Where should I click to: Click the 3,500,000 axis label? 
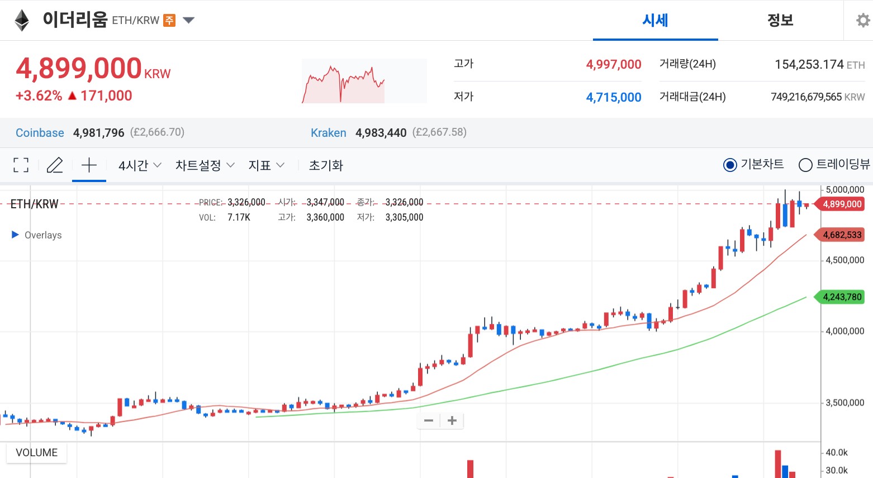[x=845, y=403]
